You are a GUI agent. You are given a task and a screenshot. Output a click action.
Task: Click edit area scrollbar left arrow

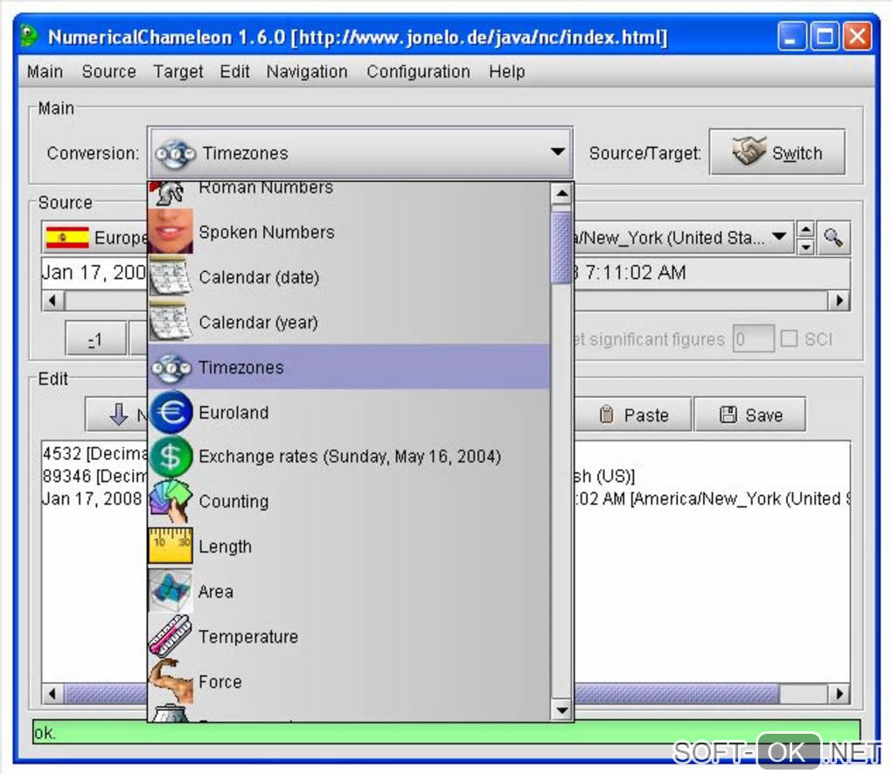pos(52,694)
